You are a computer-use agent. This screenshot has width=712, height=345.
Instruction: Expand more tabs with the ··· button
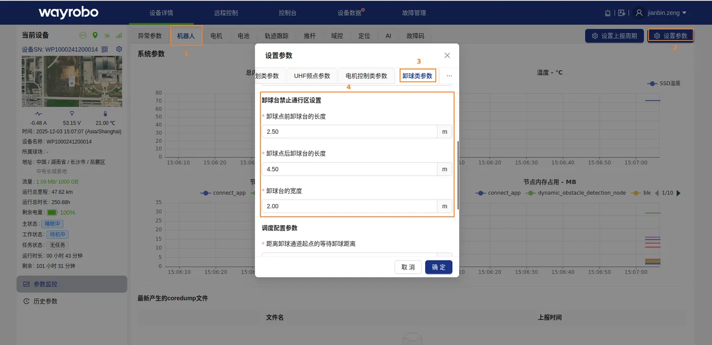tap(449, 76)
